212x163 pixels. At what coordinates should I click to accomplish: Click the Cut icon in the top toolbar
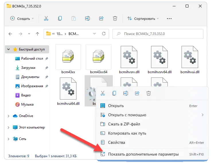46,18
